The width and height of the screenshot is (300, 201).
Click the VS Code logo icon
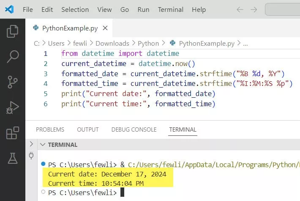click(x=10, y=9)
